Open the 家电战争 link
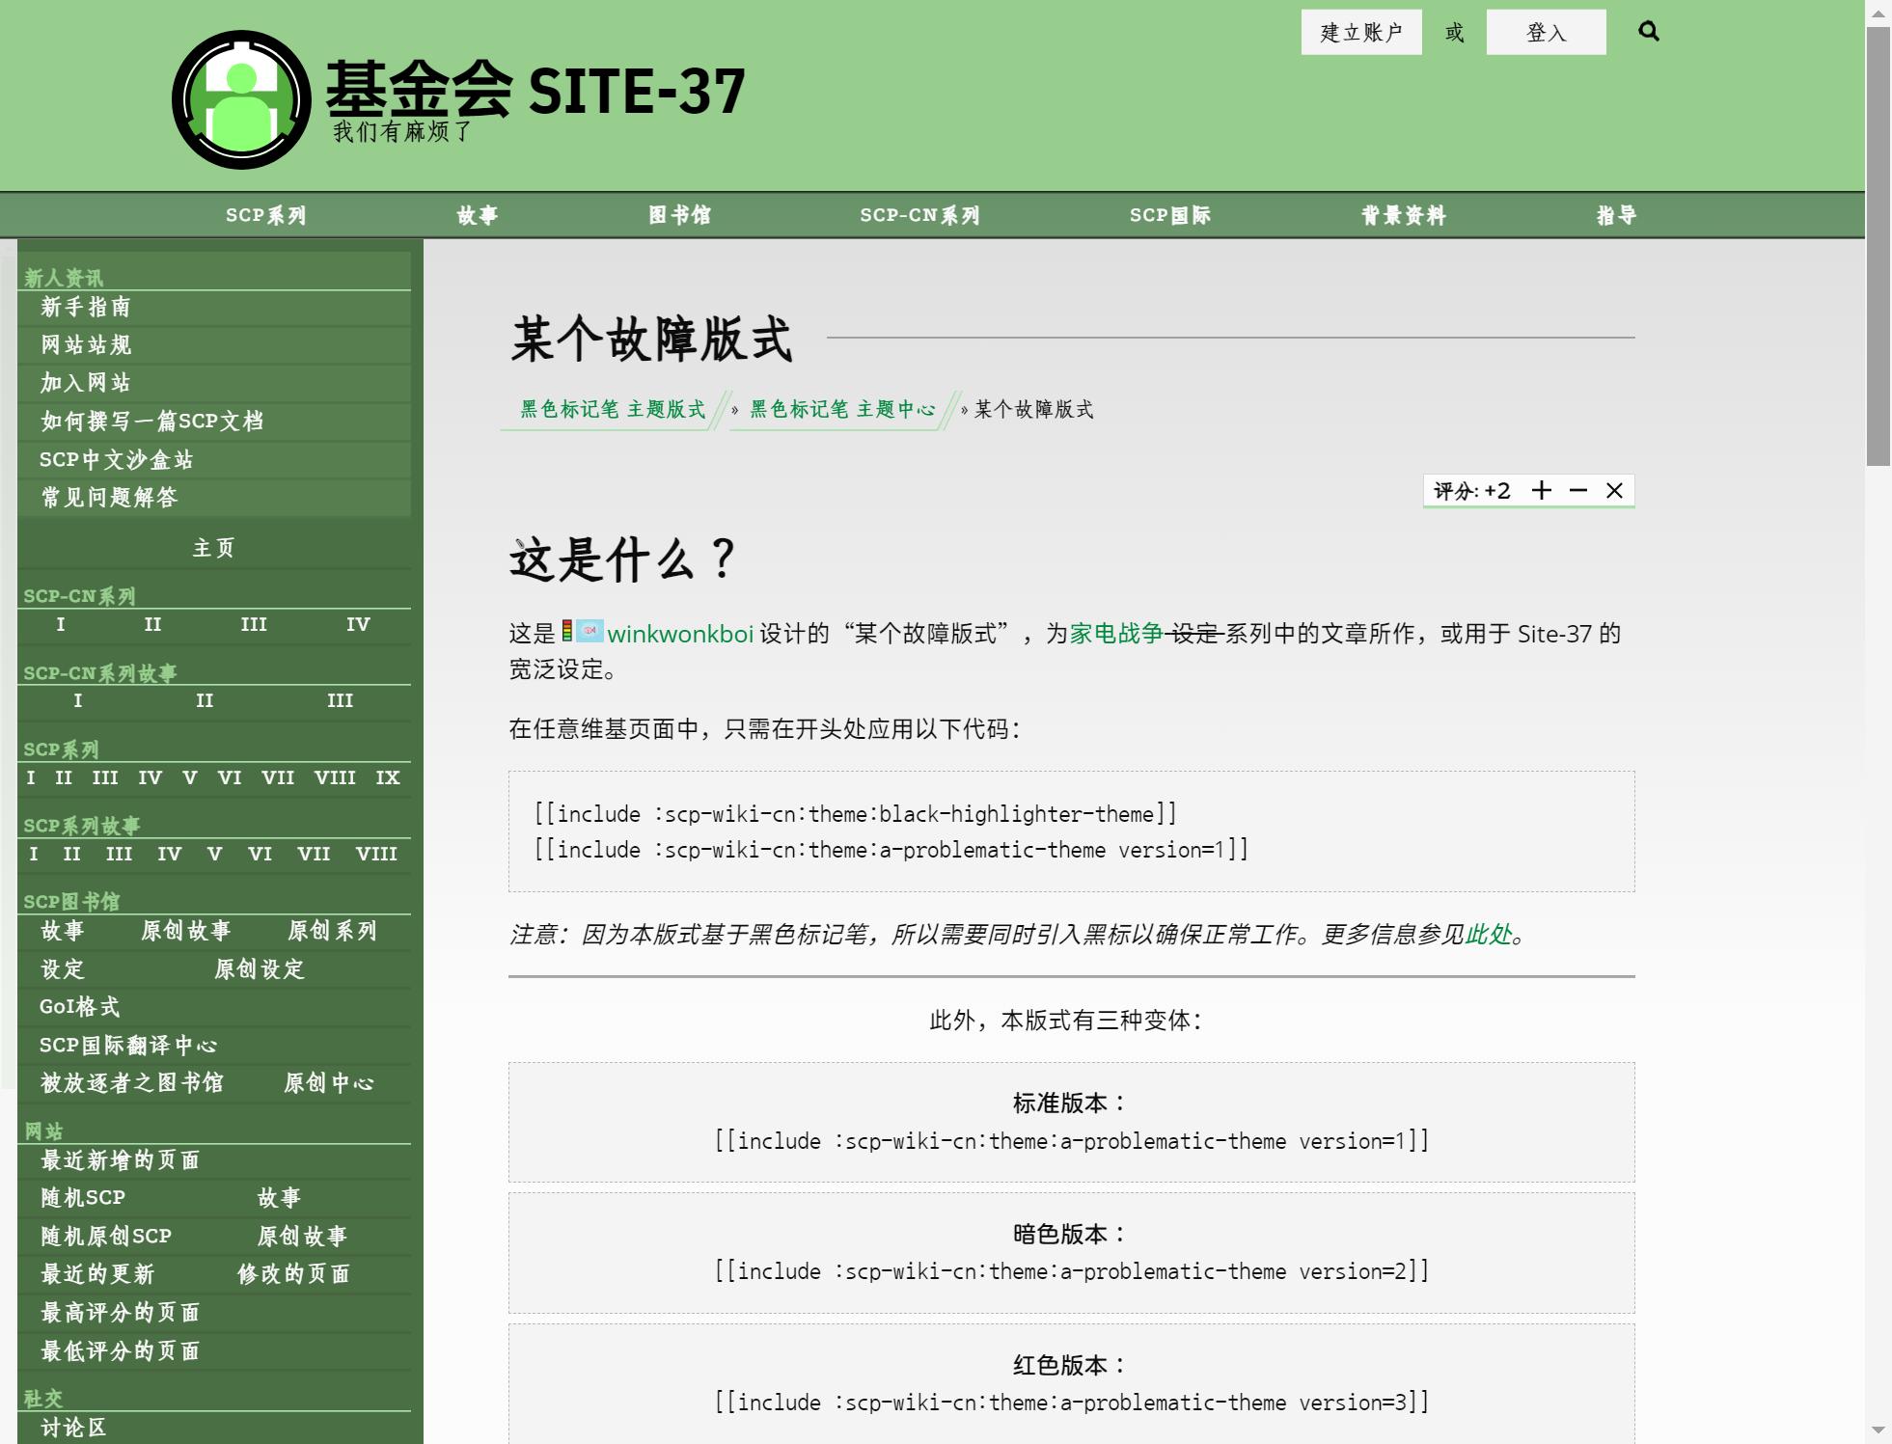Screen dimensions: 1892x1444 (x=1116, y=634)
